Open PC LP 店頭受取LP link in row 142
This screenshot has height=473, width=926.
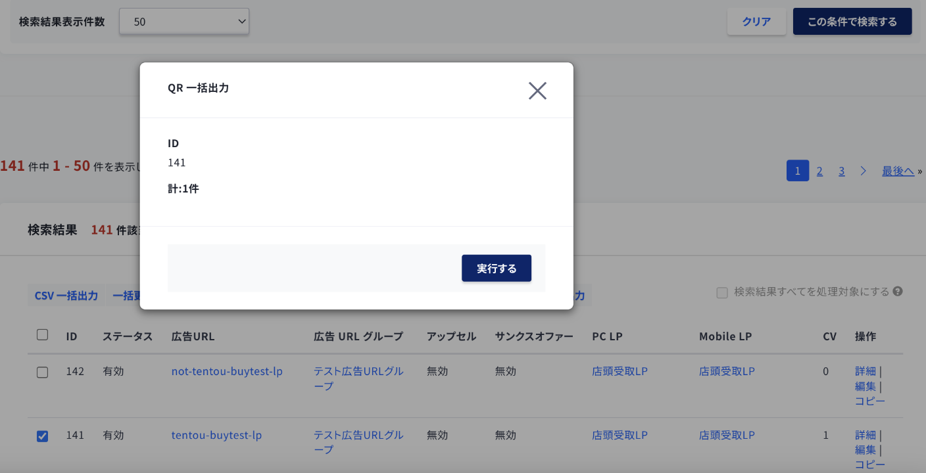620,371
